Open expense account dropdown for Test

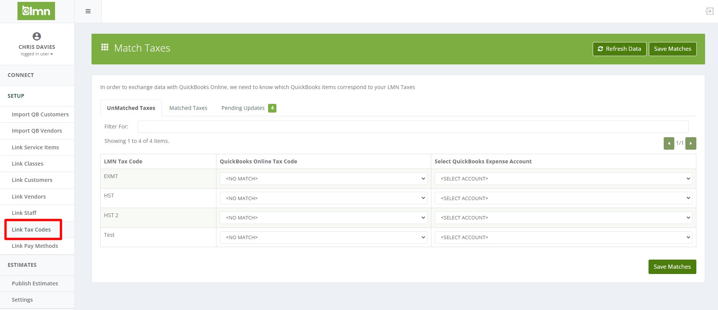tap(563, 237)
